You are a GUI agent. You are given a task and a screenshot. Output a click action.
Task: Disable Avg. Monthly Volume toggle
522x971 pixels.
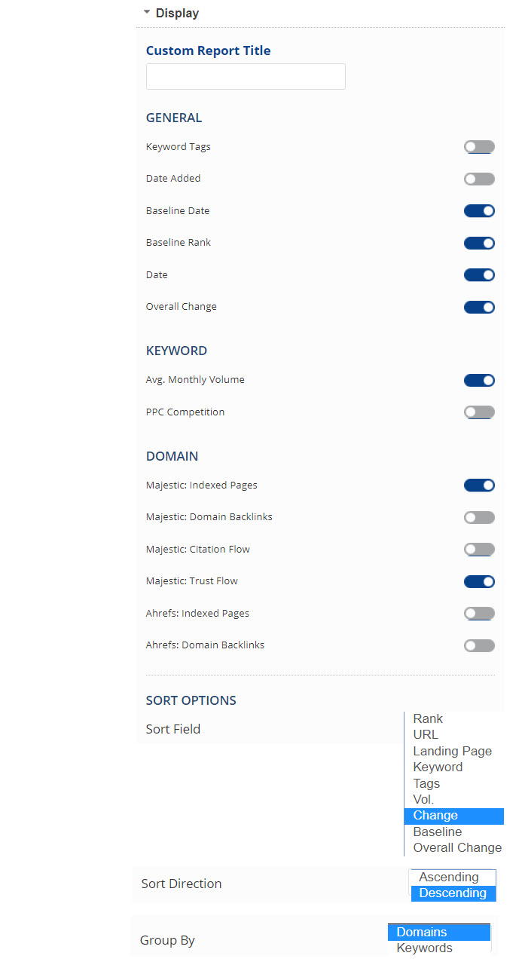click(479, 380)
